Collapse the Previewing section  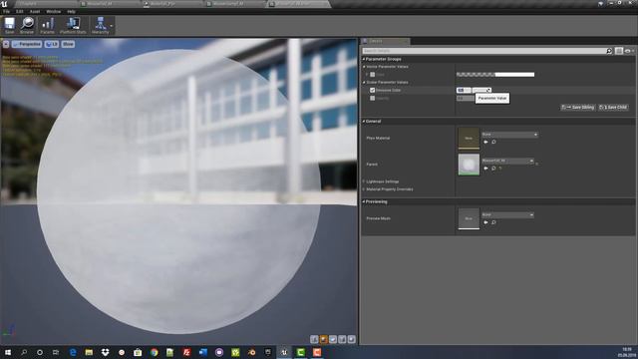[x=364, y=201]
